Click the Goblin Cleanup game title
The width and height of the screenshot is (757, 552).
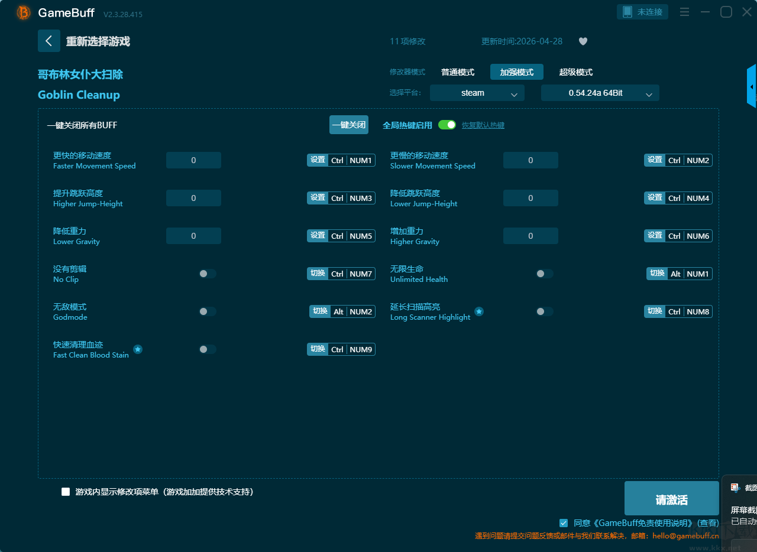click(79, 95)
